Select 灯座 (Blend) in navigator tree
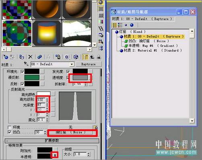The height and width of the screenshot is (160, 202). (130, 32)
